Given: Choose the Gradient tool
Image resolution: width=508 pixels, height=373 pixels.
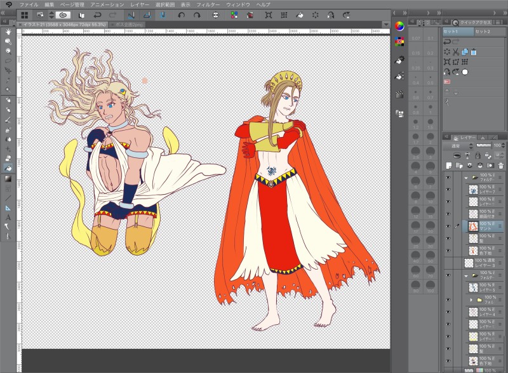Looking at the screenshot, I should click(8, 178).
